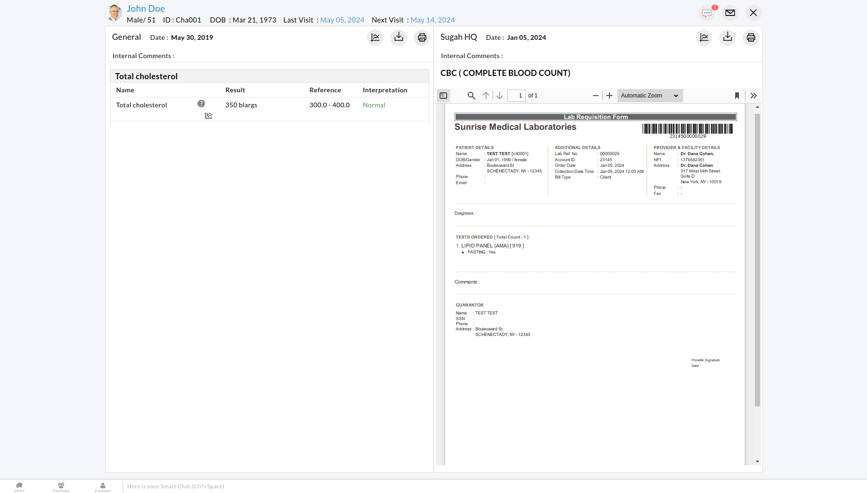Print the Sugah HQ report
The image size is (867, 493).
[751, 37]
